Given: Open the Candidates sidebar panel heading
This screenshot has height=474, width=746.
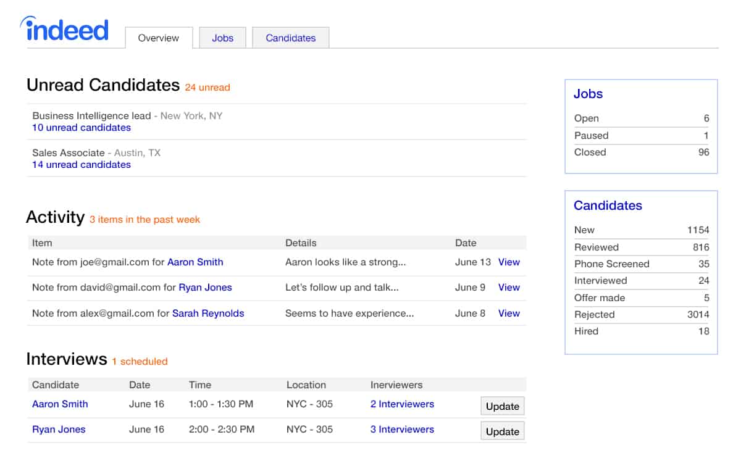Looking at the screenshot, I should (x=608, y=206).
